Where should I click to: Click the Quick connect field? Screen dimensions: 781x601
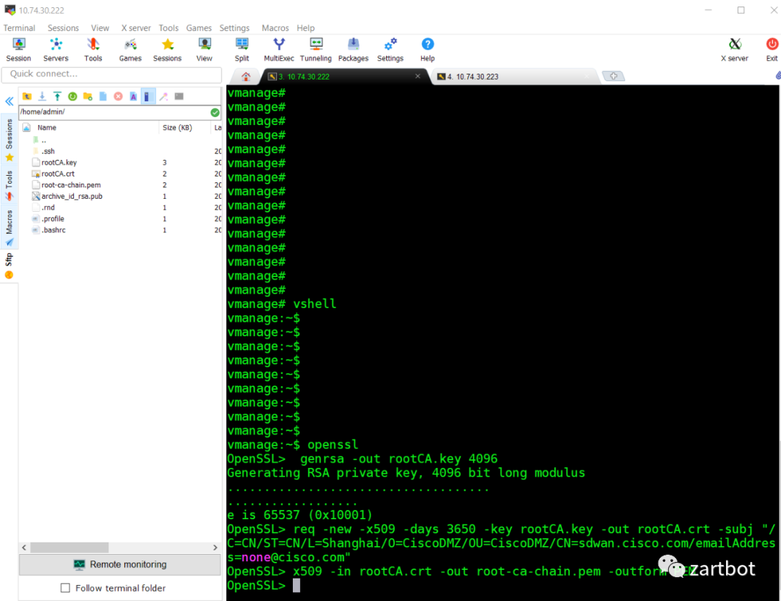point(111,74)
